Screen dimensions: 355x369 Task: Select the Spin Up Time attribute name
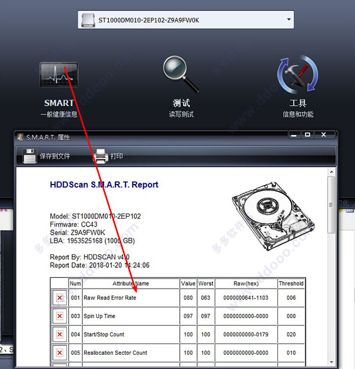(x=99, y=316)
